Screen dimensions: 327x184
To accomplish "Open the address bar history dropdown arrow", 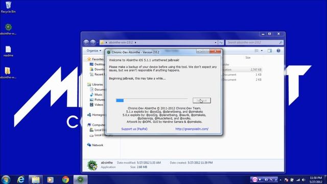I will tap(216, 42).
